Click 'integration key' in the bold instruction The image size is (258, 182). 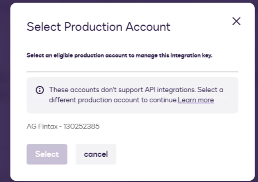(191, 55)
